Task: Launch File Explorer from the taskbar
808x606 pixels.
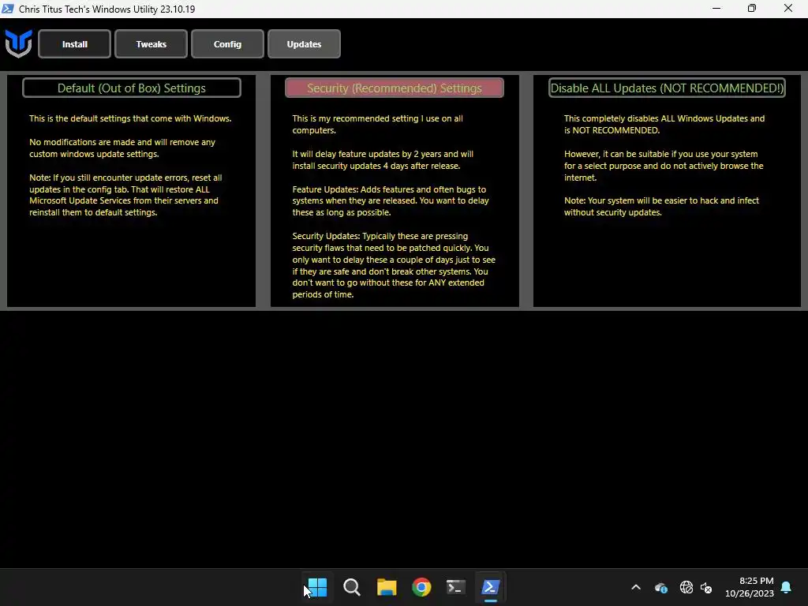Action: 387,587
